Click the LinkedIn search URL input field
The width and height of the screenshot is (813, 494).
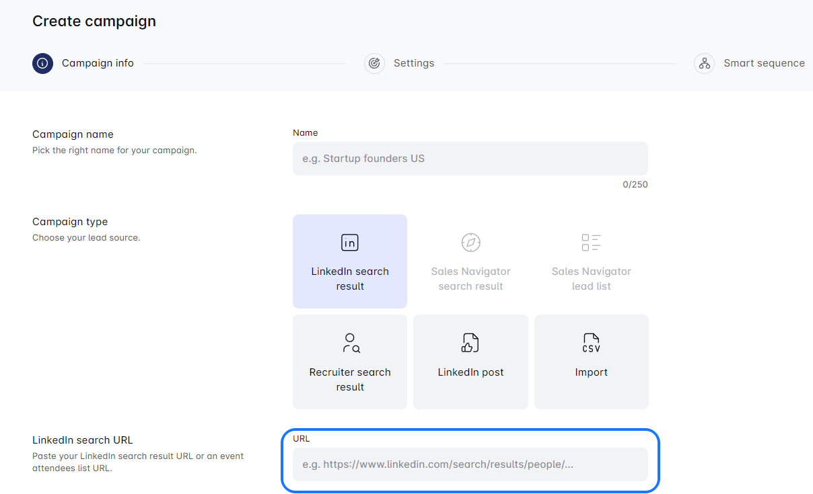[470, 464]
